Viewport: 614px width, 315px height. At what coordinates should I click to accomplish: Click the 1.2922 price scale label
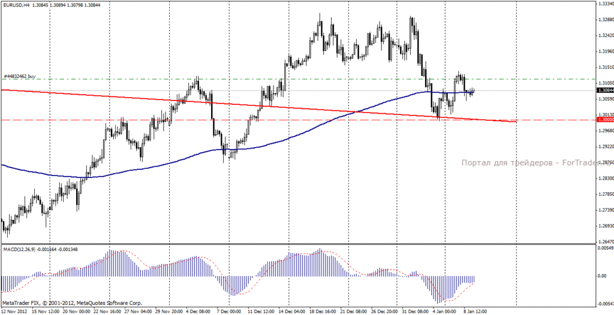pos(606,146)
